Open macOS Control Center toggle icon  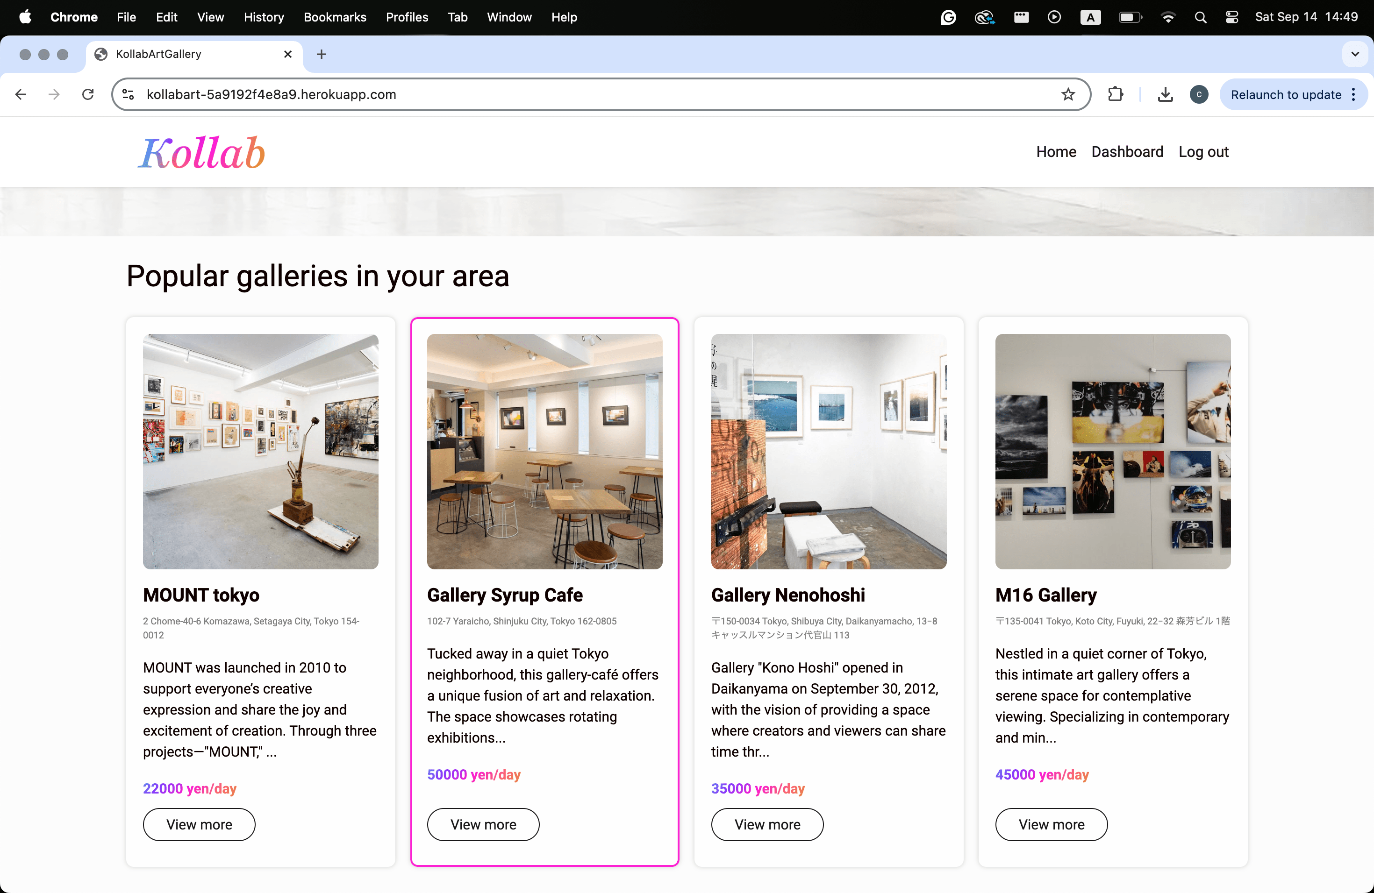pos(1231,17)
